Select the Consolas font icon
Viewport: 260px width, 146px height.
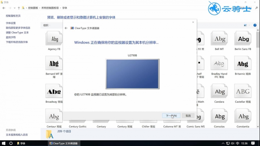click(219, 116)
